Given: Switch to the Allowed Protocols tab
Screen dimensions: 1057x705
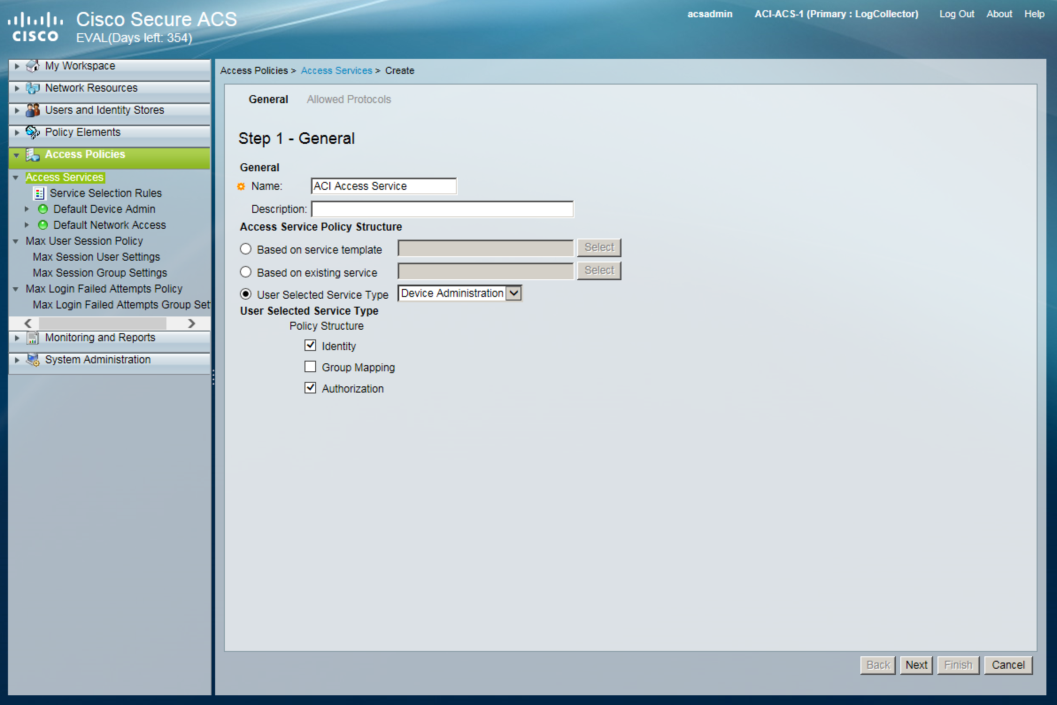Looking at the screenshot, I should coord(348,100).
